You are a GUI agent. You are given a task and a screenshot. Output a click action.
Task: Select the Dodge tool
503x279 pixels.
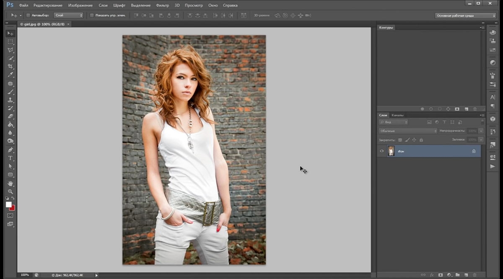pos(10,141)
